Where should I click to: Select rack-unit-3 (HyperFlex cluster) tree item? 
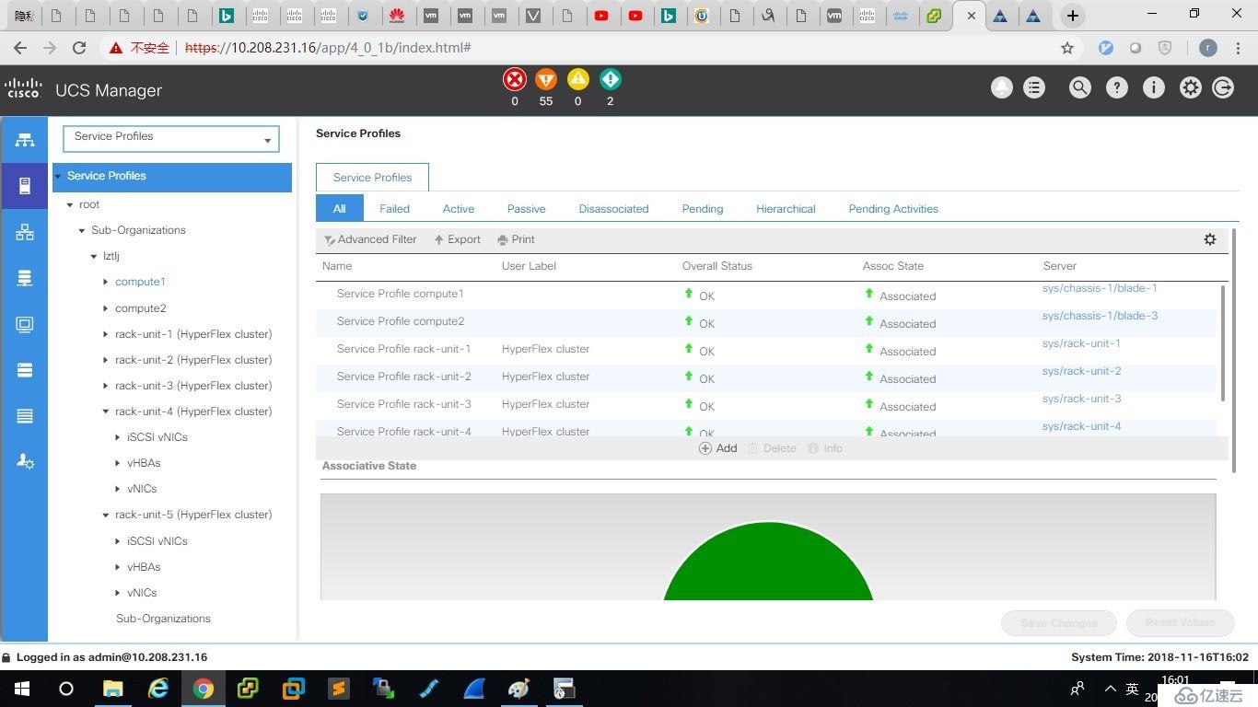pyautogui.click(x=192, y=386)
